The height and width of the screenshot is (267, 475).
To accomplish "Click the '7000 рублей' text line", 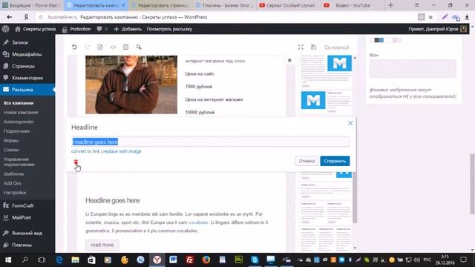I will pos(199,87).
